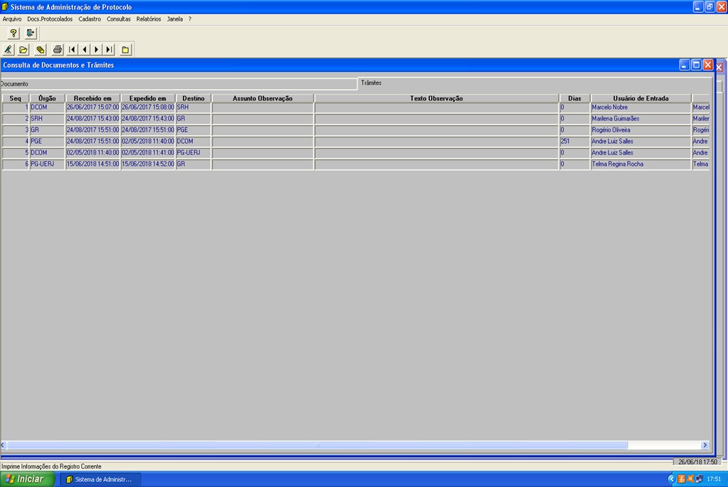Expand hidden system tray icons arrow
Viewport: 728px width, 487px height.
671,479
